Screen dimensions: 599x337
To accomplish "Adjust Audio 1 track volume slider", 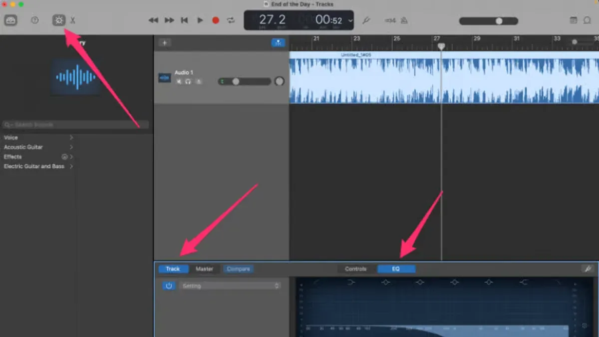I will [x=244, y=81].
